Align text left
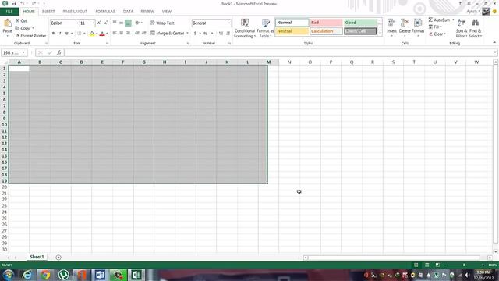The image size is (499, 281). point(115,33)
